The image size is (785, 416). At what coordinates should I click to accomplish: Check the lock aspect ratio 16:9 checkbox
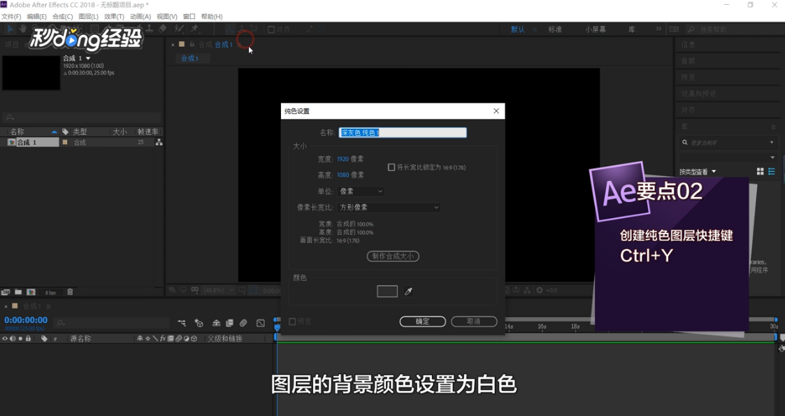pos(391,167)
